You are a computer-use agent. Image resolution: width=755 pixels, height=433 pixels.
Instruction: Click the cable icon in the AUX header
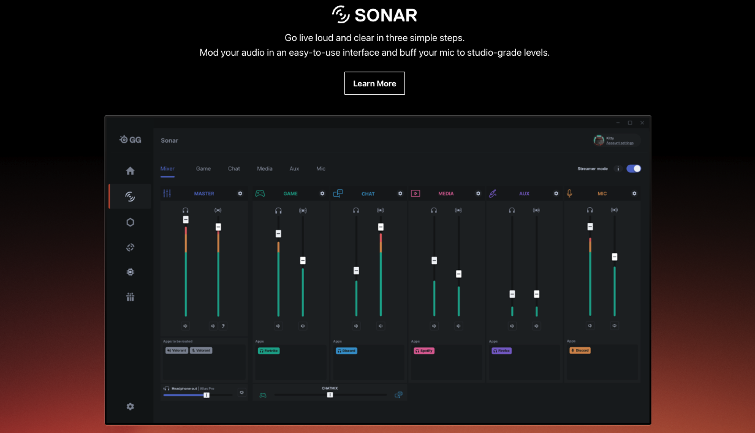(x=493, y=194)
